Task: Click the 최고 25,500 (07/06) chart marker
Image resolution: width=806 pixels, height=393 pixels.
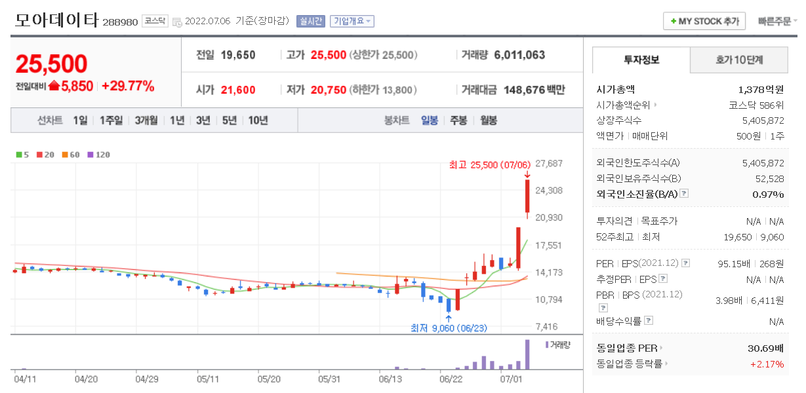Action: 489,164
